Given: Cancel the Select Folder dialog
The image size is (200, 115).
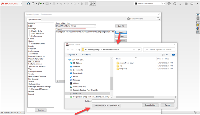Looking at the screenshot, I should pyautogui.click(x=167, y=105).
